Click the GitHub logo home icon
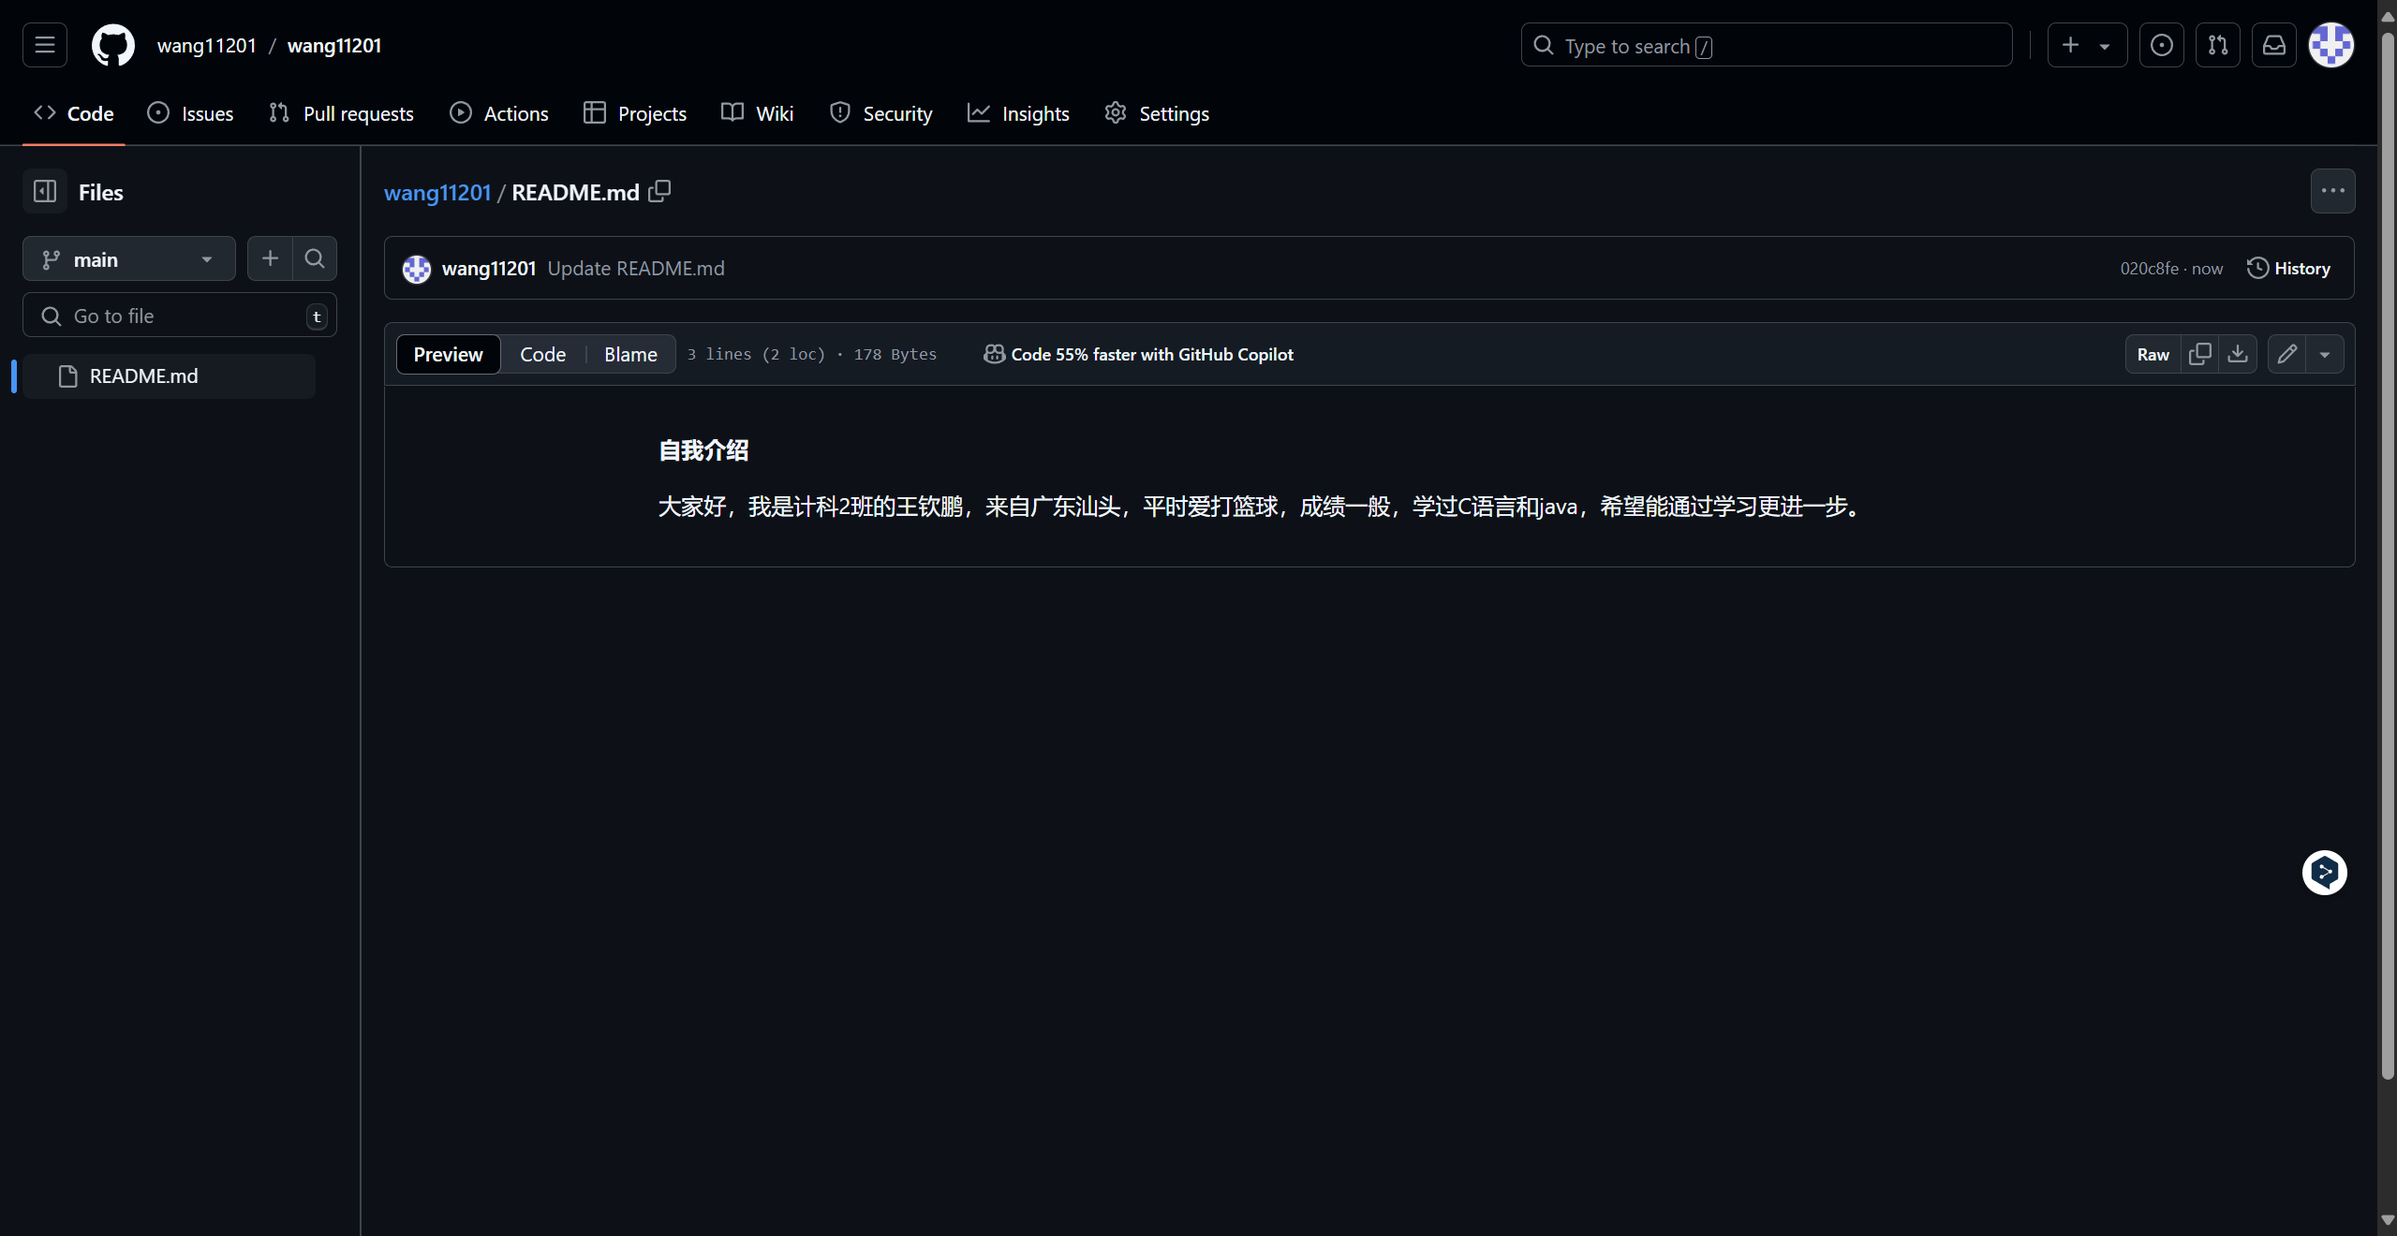2397x1236 pixels. point(112,45)
